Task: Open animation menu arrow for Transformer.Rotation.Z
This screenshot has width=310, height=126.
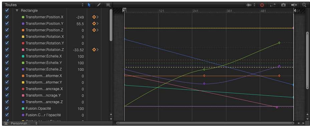Action: [97, 50]
